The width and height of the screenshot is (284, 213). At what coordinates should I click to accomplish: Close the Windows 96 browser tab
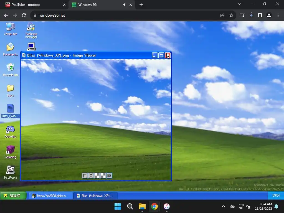click(131, 5)
